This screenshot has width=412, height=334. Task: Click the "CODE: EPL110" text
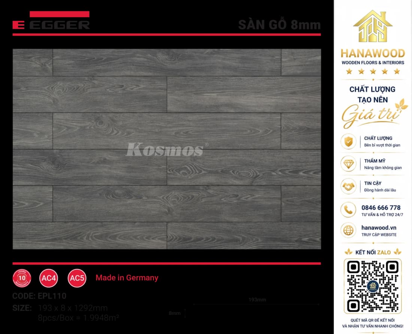coord(39,296)
